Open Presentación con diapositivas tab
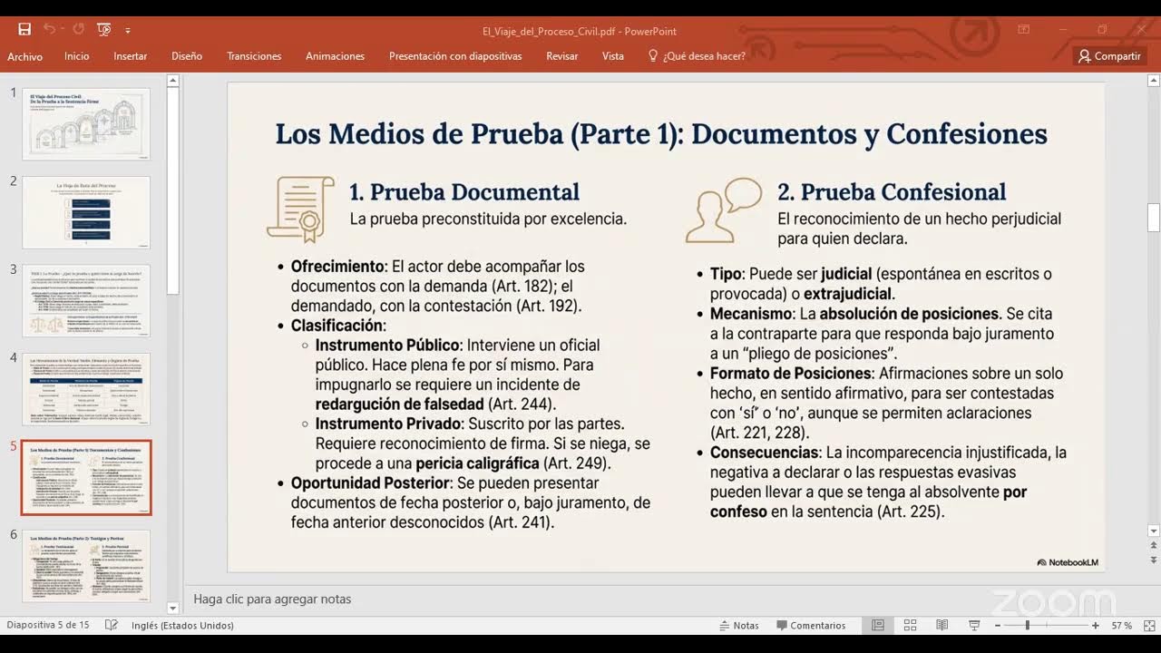The height and width of the screenshot is (653, 1161). [x=455, y=56]
